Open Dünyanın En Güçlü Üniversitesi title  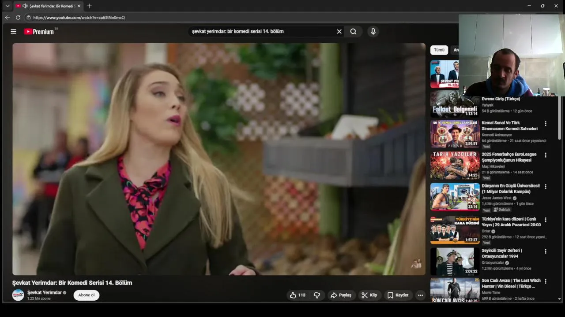click(x=511, y=188)
